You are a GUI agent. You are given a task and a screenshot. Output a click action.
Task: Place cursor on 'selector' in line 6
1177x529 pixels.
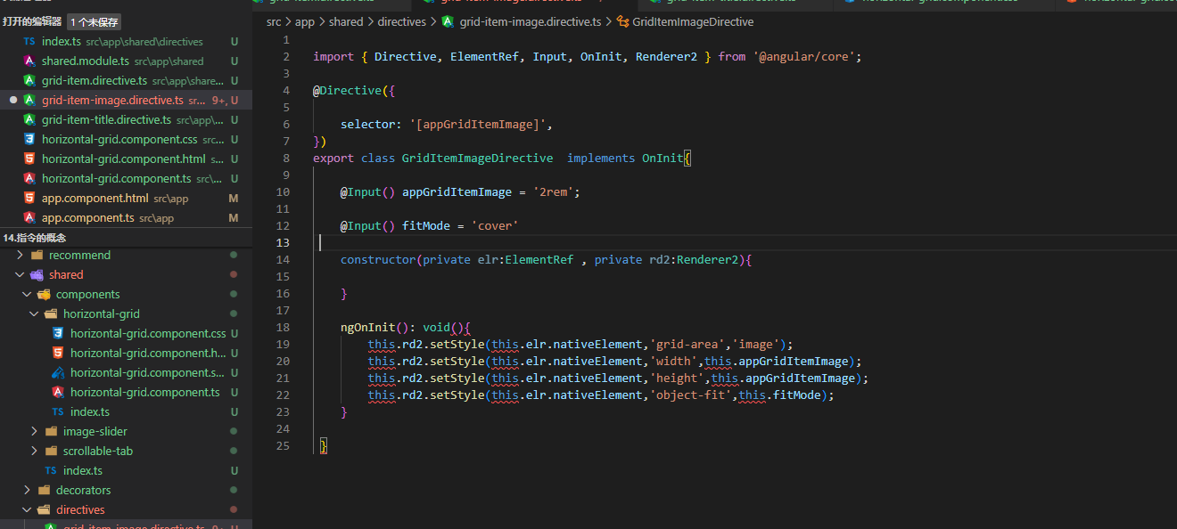(367, 125)
